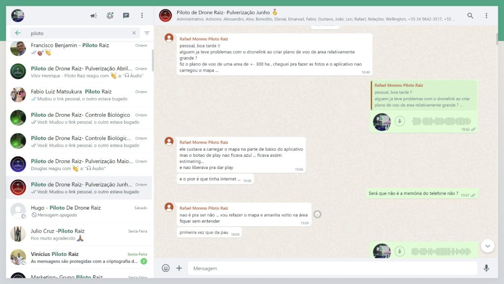504x284 pixels.
Task: Click the 'e o pior é que tinha internet' message
Action: point(215,179)
